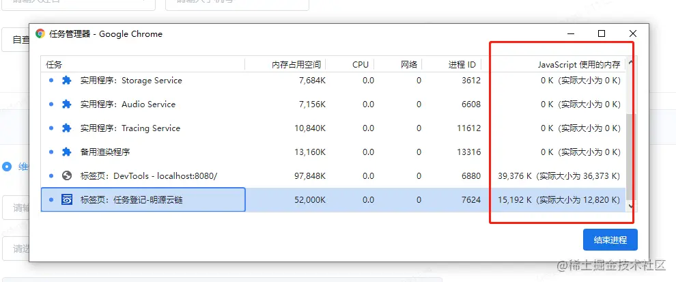Select the 实用程序：Storage Service row
The height and width of the screenshot is (282, 676).
point(333,80)
